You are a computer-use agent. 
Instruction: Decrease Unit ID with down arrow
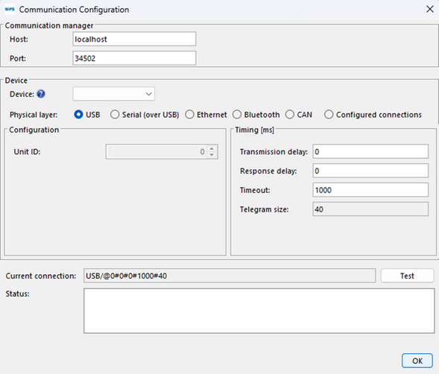[x=212, y=155]
